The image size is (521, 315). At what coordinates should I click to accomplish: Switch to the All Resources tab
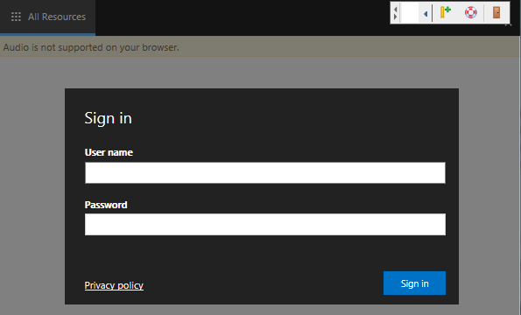point(47,17)
